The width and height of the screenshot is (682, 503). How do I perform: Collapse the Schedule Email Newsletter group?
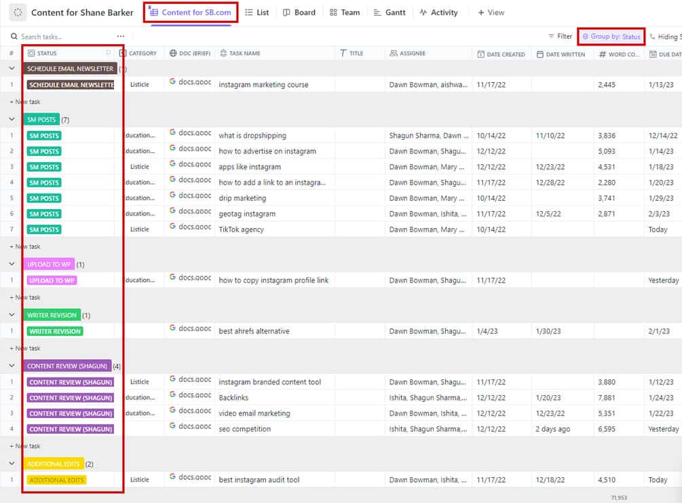[12, 69]
